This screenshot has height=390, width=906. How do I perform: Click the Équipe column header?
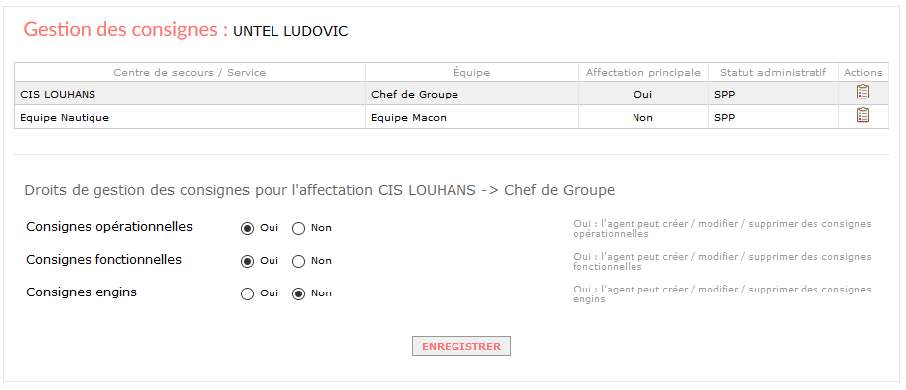[471, 73]
